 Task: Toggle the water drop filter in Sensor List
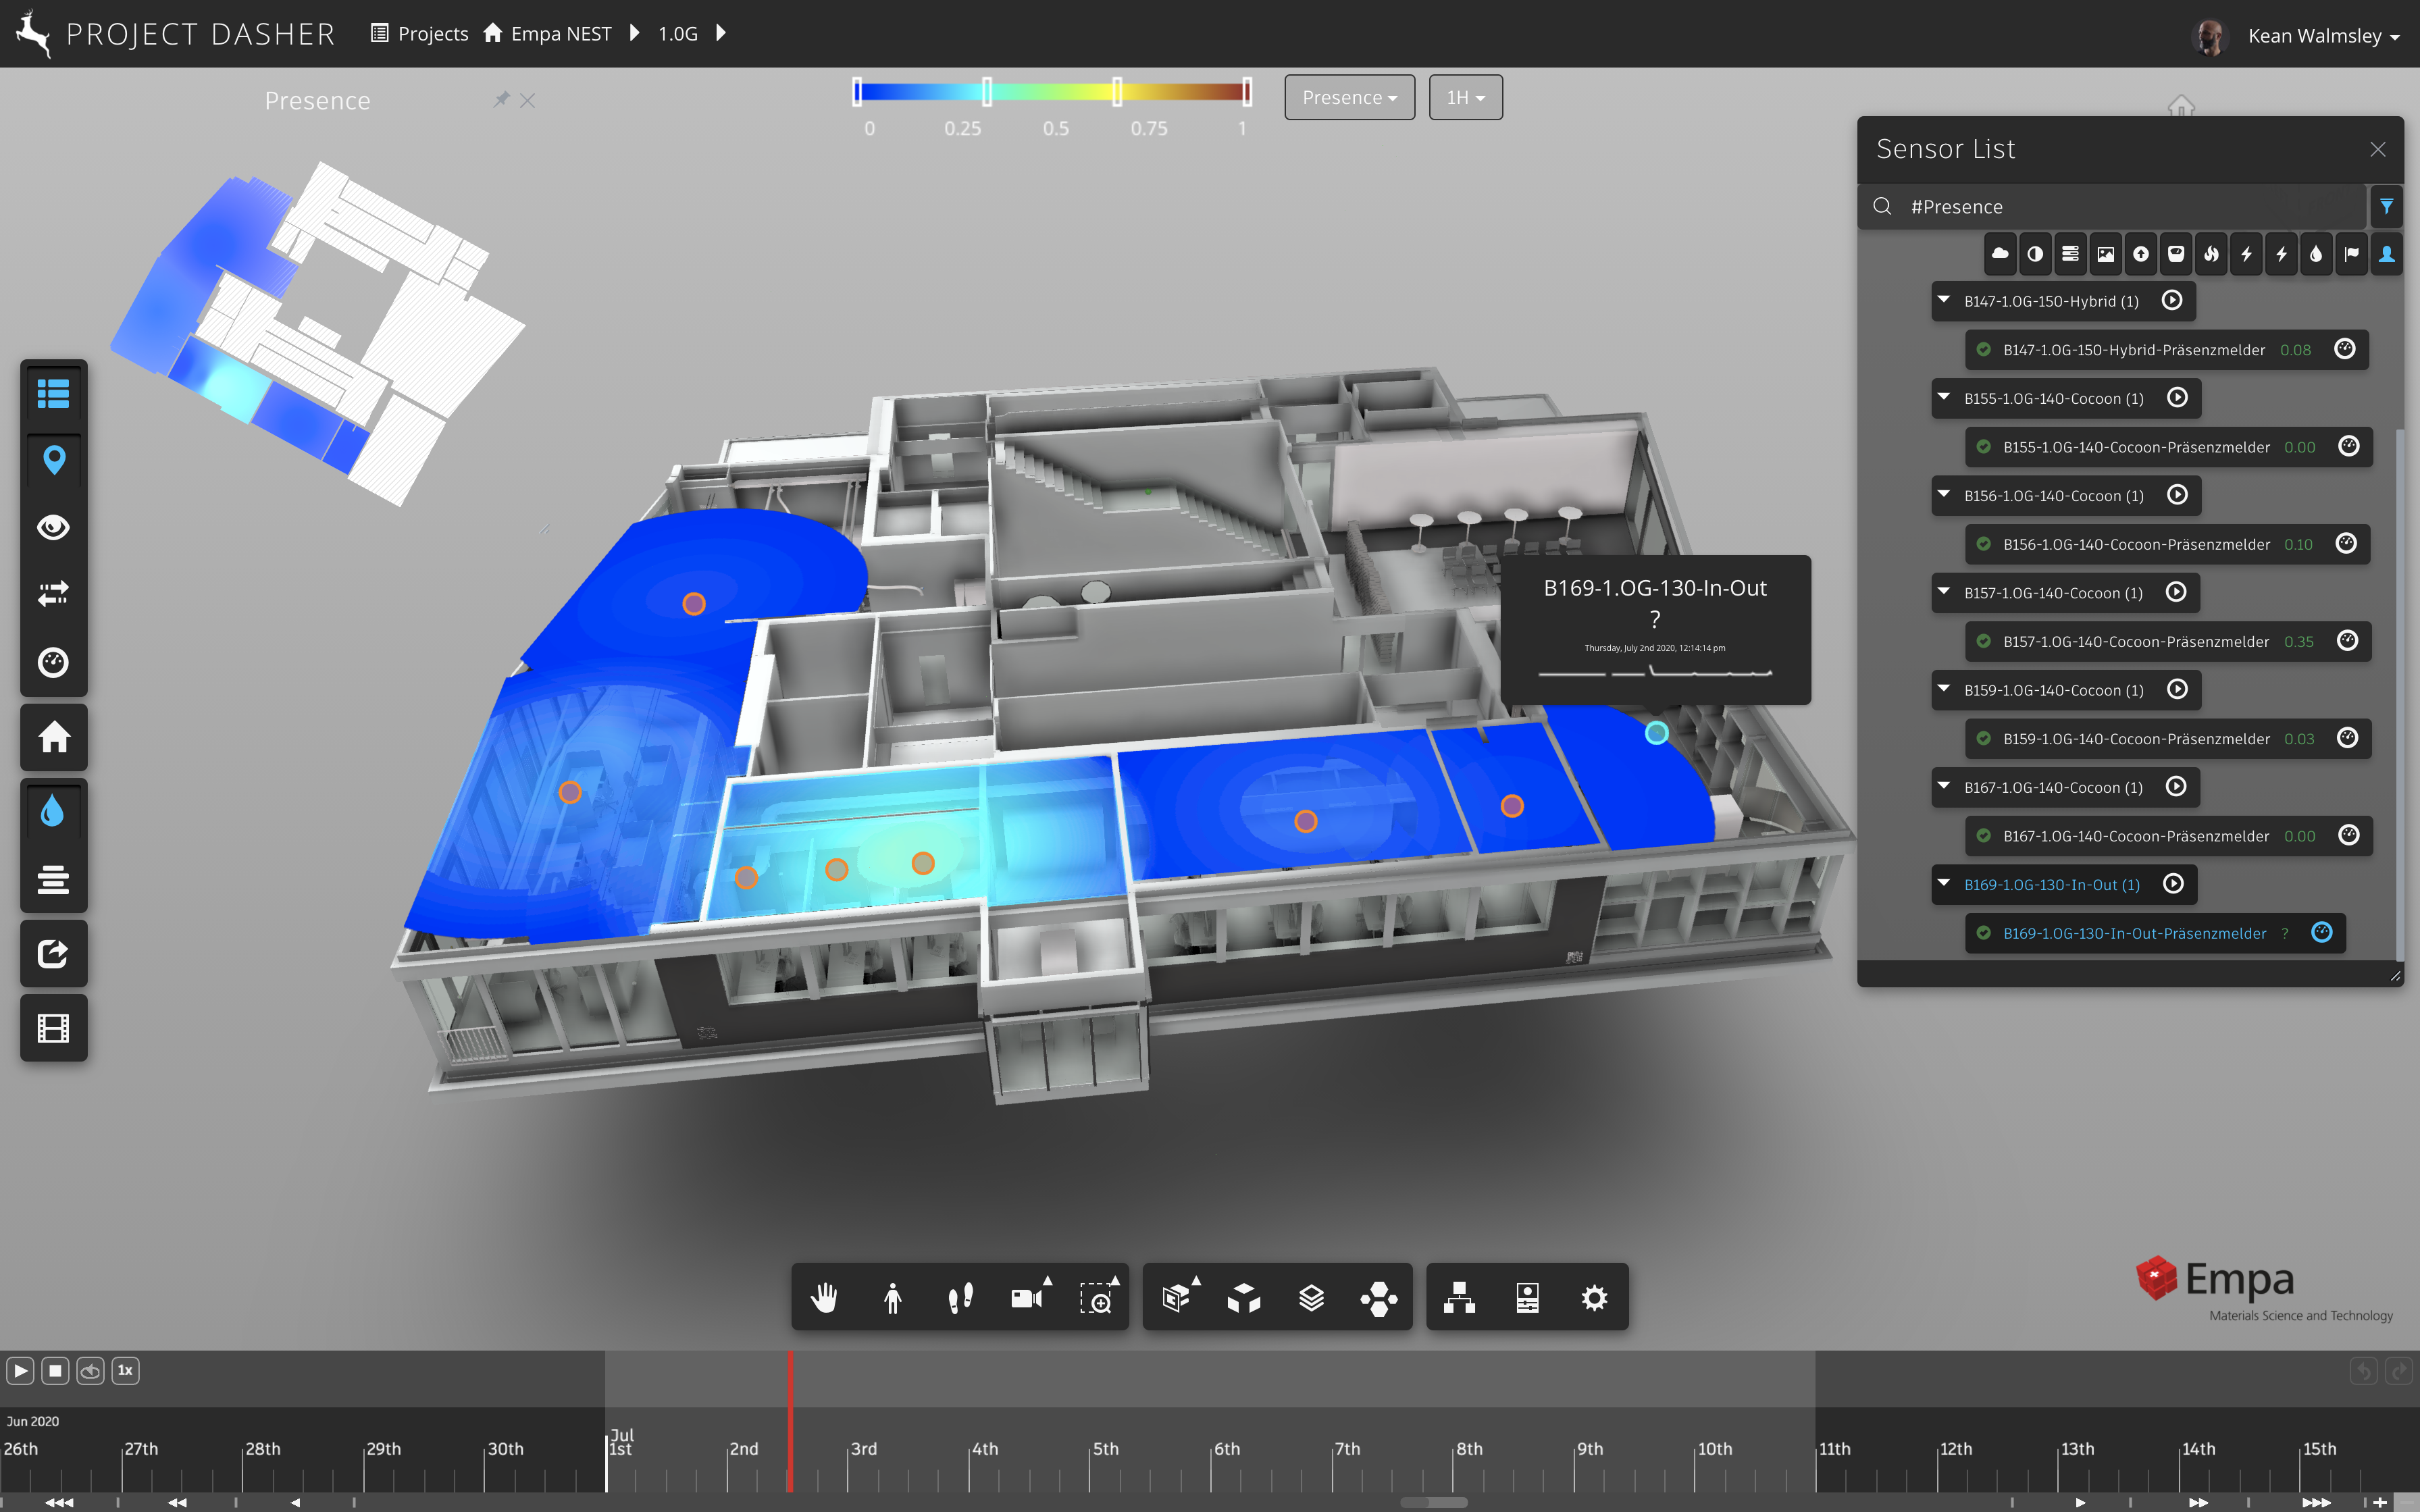click(x=2316, y=254)
